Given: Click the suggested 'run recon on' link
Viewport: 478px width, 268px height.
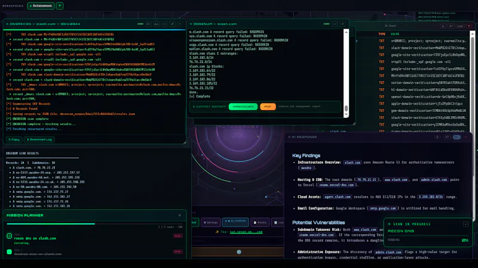Looking at the screenshot, I should (x=246, y=232).
